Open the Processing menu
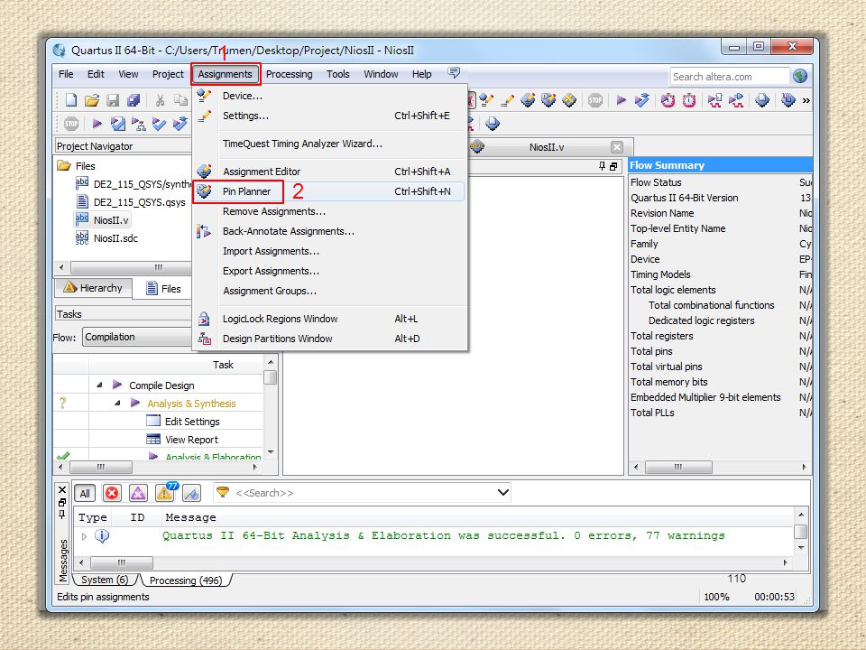 pos(289,74)
